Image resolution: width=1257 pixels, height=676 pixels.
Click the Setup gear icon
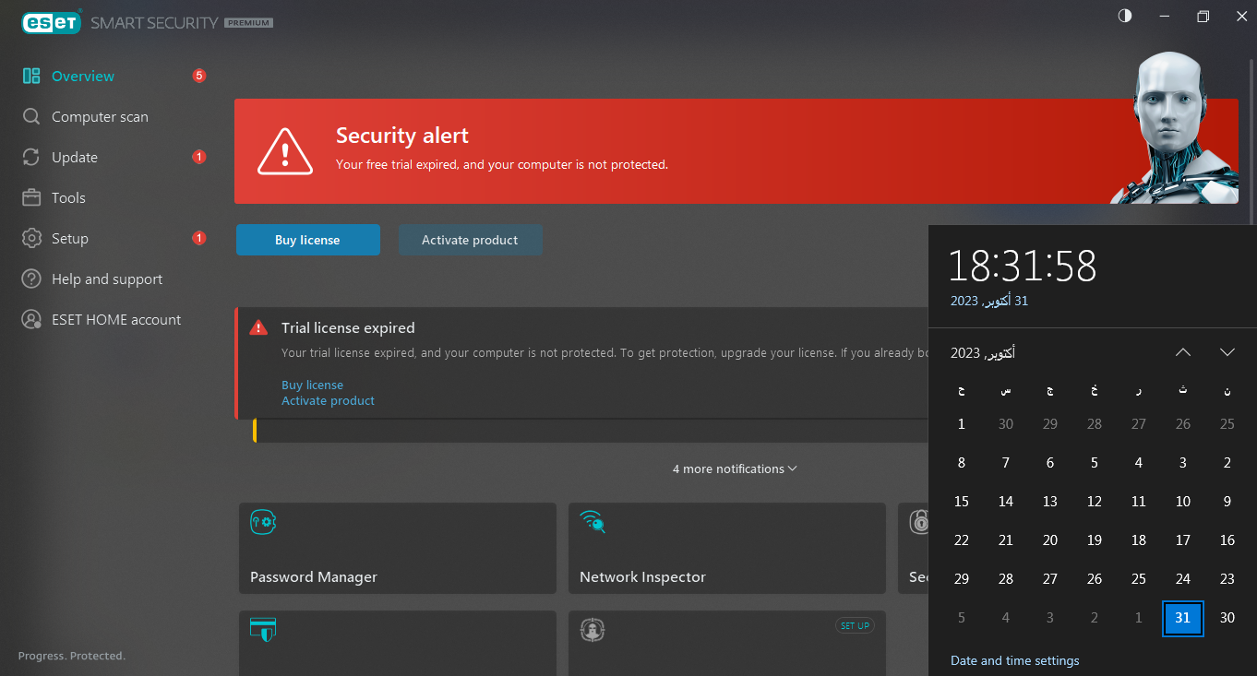coord(31,239)
